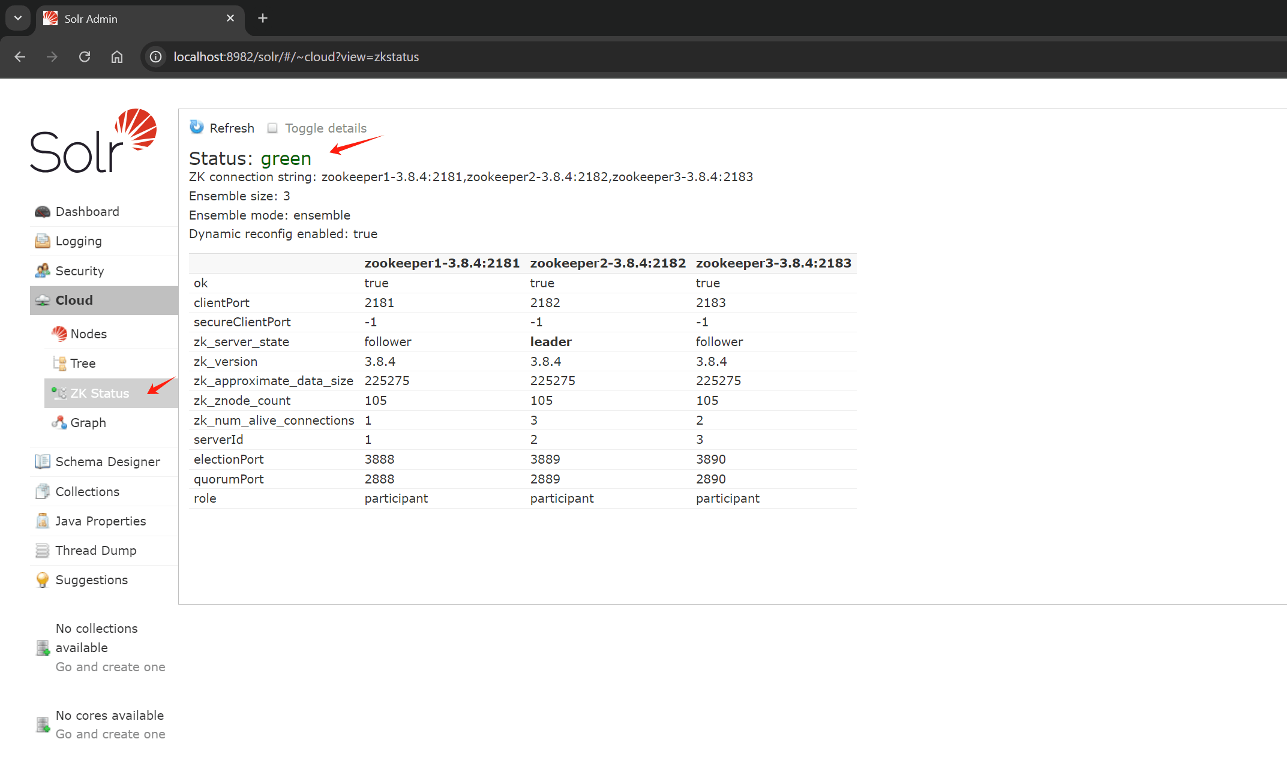Click the Graph nodes icon

pos(59,422)
